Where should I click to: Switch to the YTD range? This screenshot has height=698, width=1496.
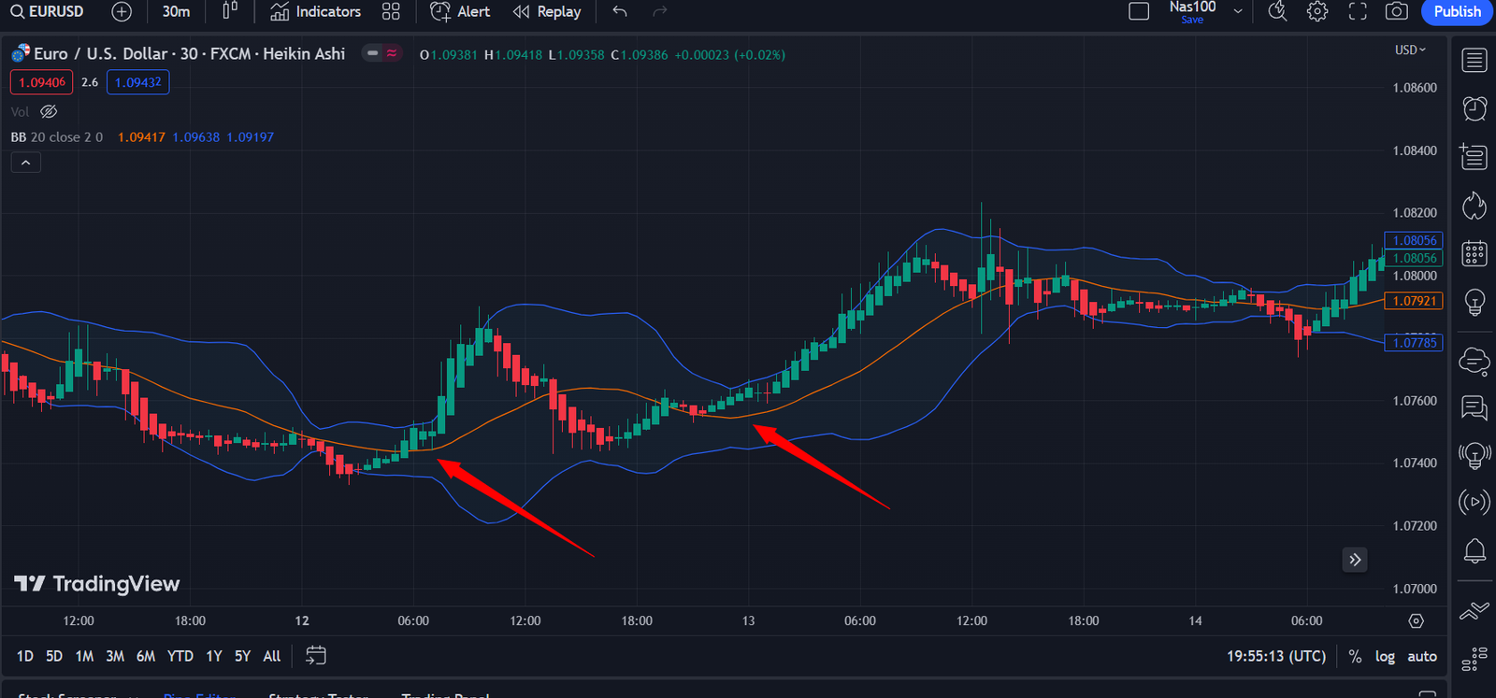180,657
